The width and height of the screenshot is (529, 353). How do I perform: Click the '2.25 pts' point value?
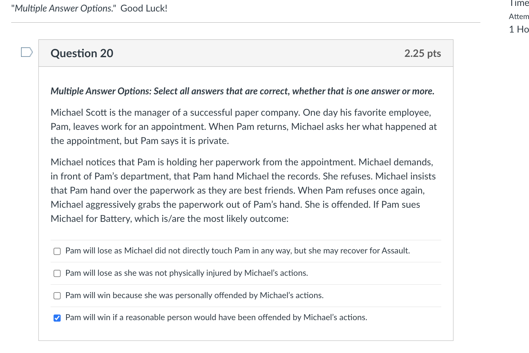(x=422, y=53)
